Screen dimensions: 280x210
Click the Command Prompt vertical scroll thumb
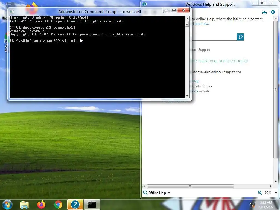(x=187, y=24)
